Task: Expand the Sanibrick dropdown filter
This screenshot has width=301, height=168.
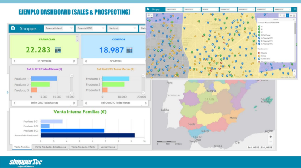Action: coord(122,28)
